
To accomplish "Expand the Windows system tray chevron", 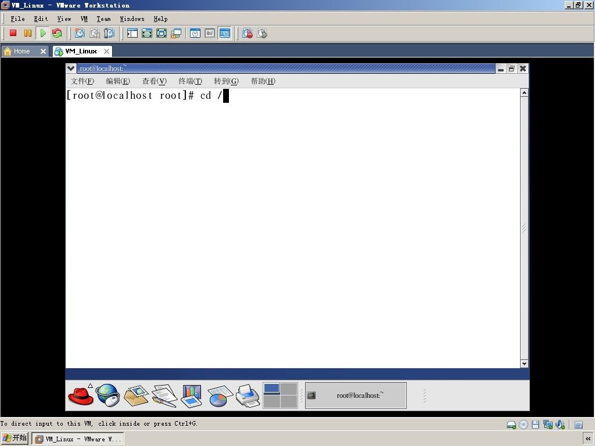I will click(x=588, y=438).
